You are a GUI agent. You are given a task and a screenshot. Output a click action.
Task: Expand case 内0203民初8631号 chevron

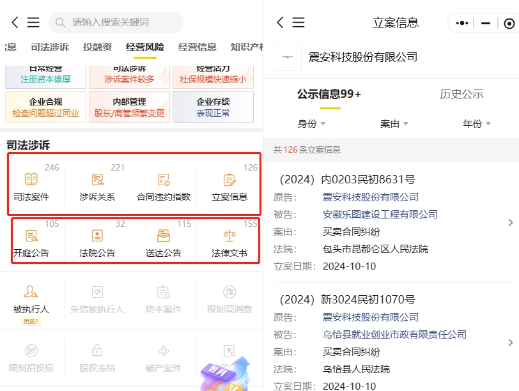coord(511,222)
